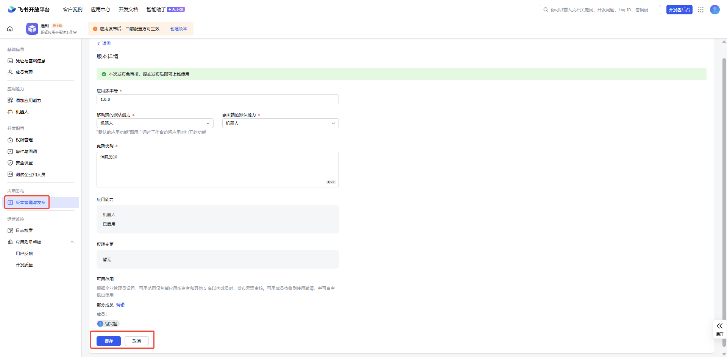727x357 pixels.
Task: Expand the 展开 side panel arrows
Action: pyautogui.click(x=719, y=329)
